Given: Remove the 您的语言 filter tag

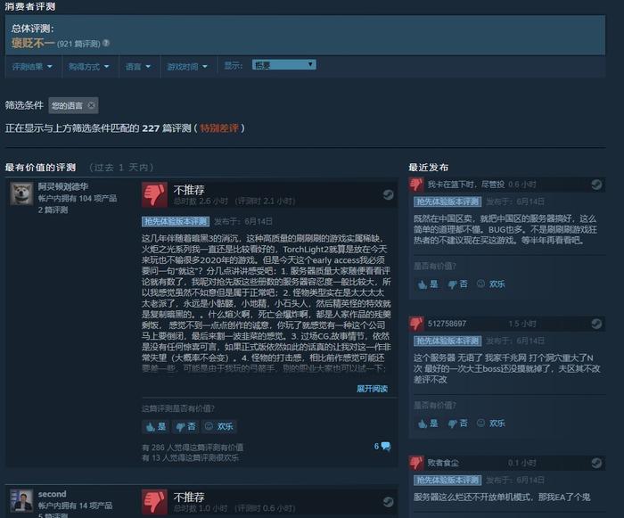Looking at the screenshot, I should click(x=91, y=105).
